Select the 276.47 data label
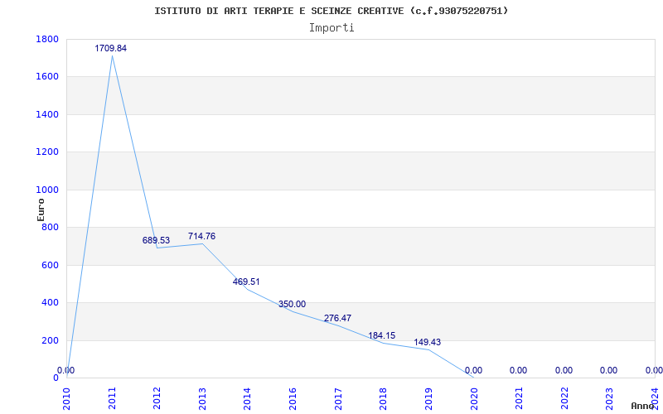Image resolution: width=663 pixels, height=414 pixels. click(x=337, y=318)
